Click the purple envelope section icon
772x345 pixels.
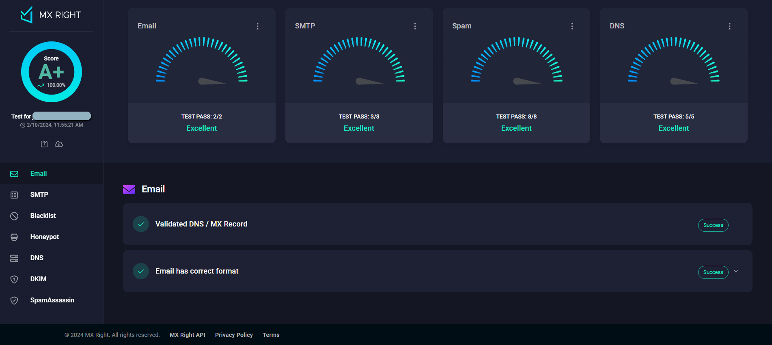[x=129, y=189]
